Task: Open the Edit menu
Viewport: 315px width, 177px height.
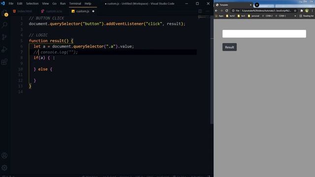Action: click(x=20, y=3)
